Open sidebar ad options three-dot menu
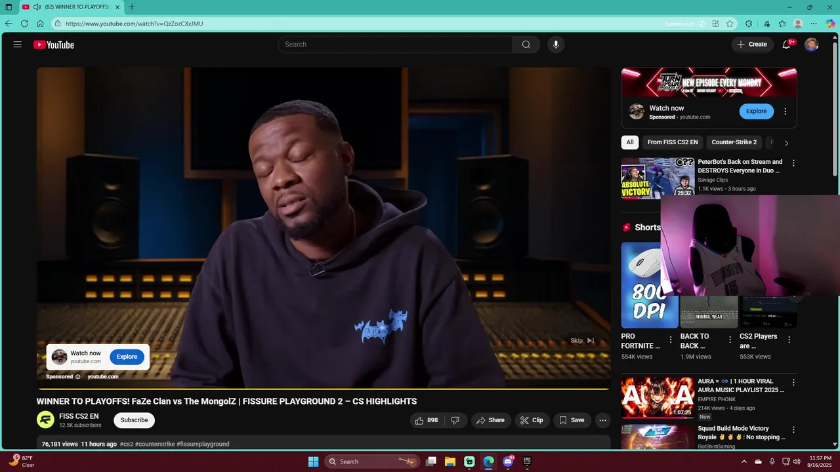 point(785,111)
